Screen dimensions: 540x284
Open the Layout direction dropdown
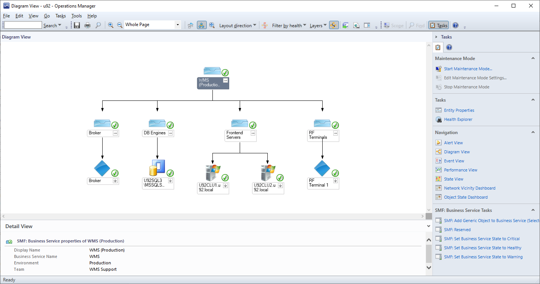(x=238, y=25)
